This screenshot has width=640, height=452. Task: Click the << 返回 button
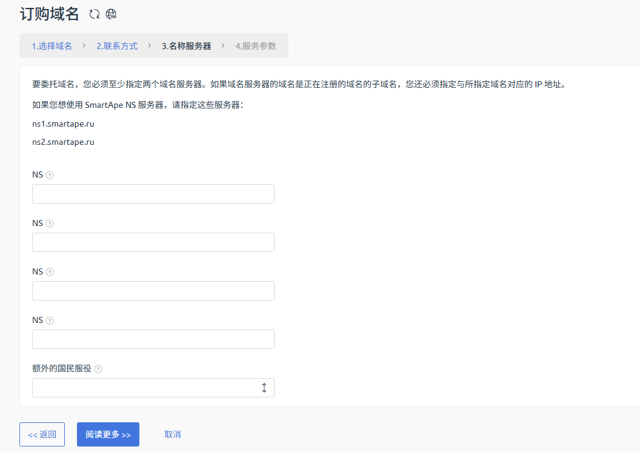(42, 434)
